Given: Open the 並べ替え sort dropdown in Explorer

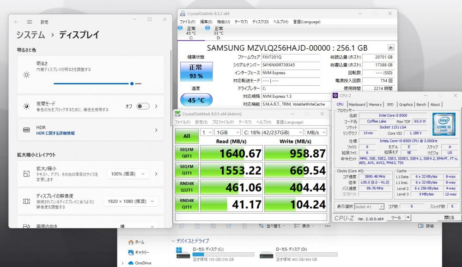Looking at the screenshot, I should 272,226.
